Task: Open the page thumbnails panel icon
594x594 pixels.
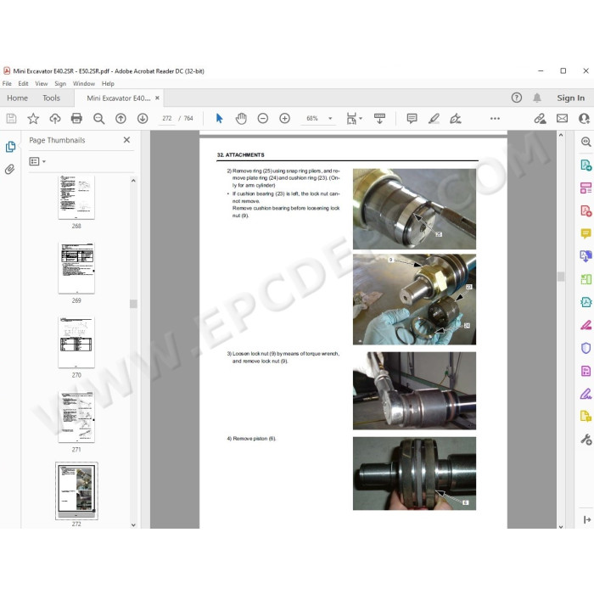Action: tap(10, 147)
